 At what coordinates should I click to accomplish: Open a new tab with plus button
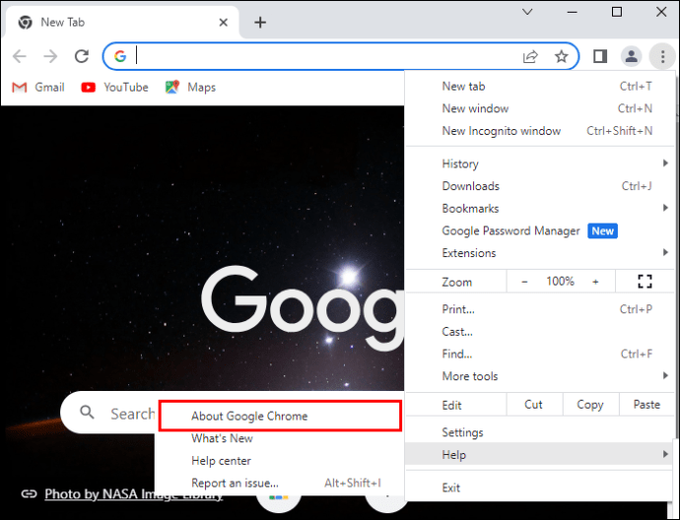(x=260, y=23)
